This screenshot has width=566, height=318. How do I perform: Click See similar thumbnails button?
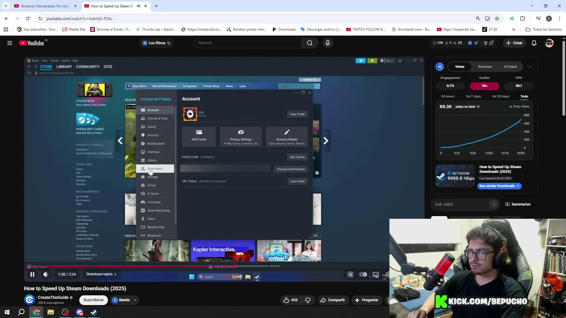pos(499,186)
